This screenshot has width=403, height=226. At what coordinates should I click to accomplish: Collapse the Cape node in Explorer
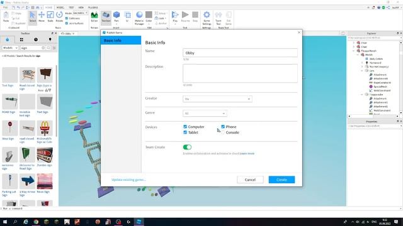pyautogui.click(x=362, y=70)
